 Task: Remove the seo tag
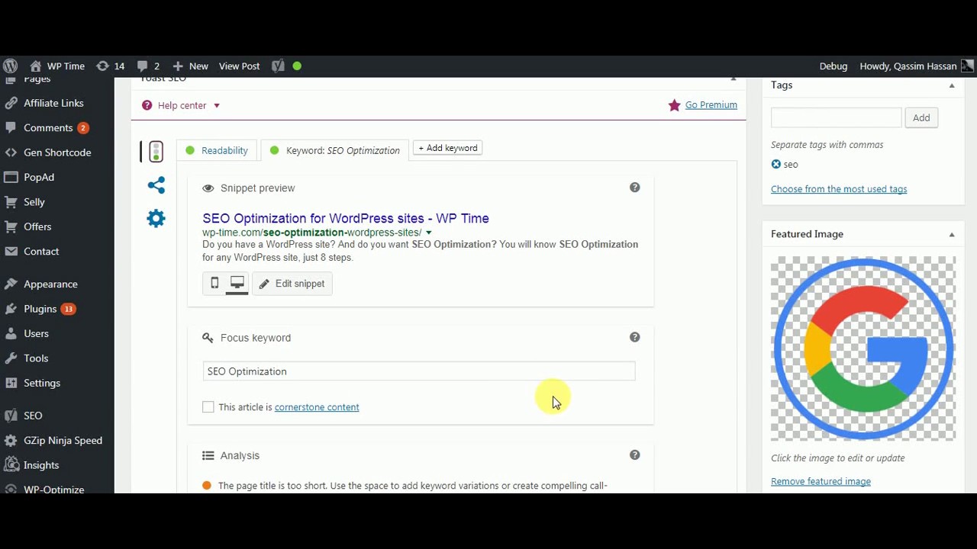776,164
